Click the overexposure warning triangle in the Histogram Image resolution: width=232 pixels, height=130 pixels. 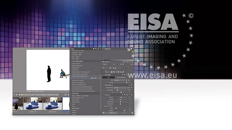(132, 52)
